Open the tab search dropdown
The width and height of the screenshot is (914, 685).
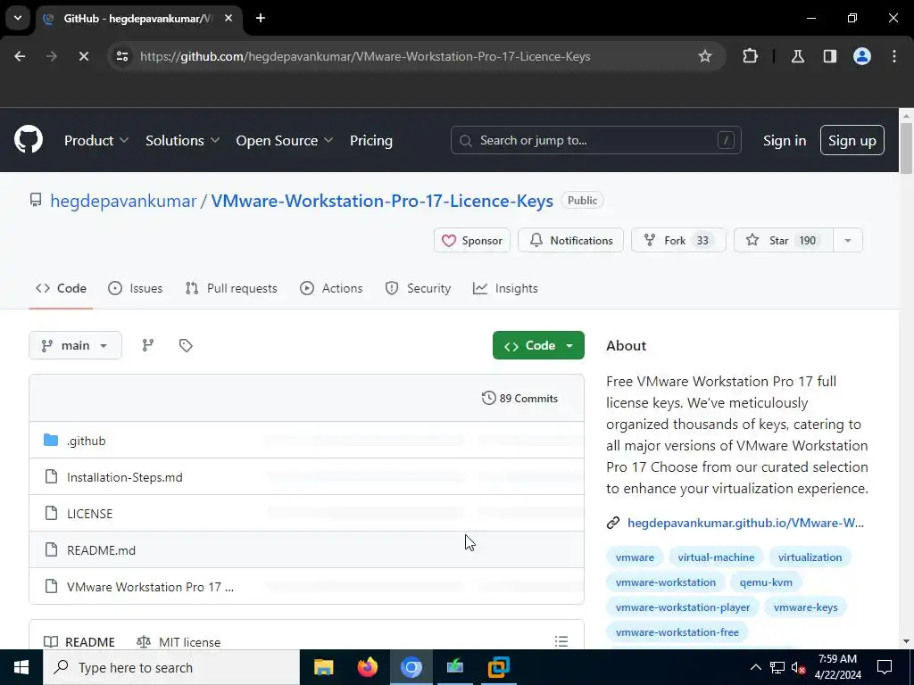tap(18, 18)
